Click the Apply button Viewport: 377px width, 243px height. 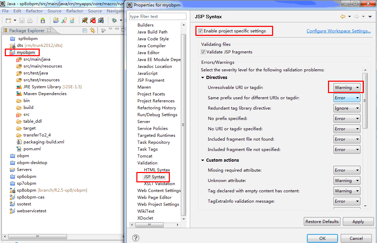[x=358, y=221]
